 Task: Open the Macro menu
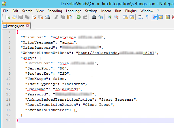[106, 11]
